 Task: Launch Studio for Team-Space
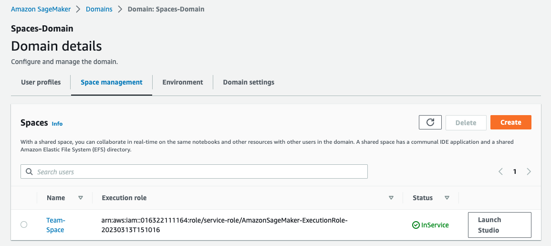499,225
